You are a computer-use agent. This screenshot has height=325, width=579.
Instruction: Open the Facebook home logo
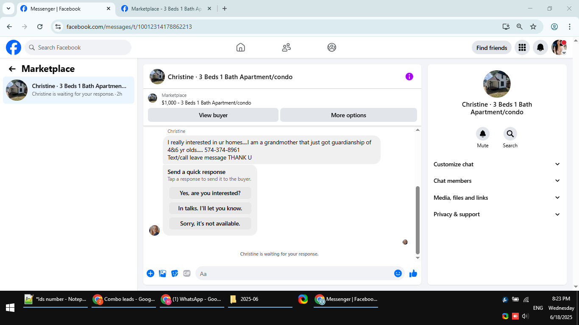[14, 47]
